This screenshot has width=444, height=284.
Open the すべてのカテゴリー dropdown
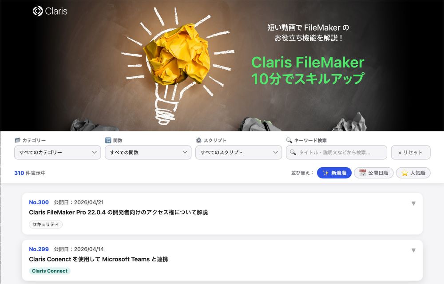click(x=57, y=152)
